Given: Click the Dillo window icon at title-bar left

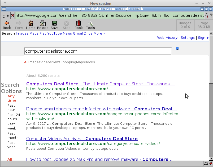Looking at the screenshot, I should [x=4, y=9].
